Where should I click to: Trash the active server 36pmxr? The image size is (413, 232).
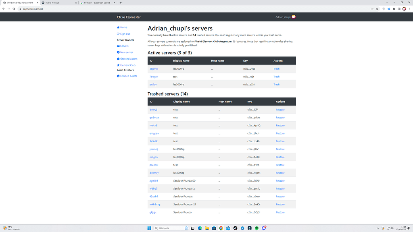pyautogui.click(x=276, y=69)
